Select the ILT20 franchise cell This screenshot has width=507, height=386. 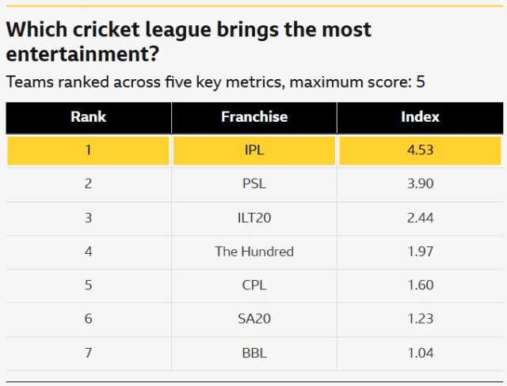pos(254,218)
